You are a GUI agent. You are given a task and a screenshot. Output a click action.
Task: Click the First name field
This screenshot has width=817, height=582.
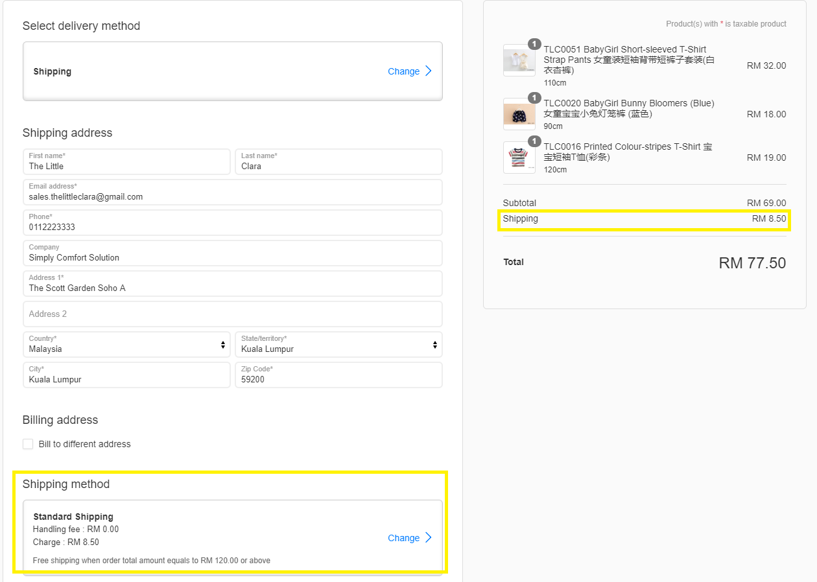point(126,161)
